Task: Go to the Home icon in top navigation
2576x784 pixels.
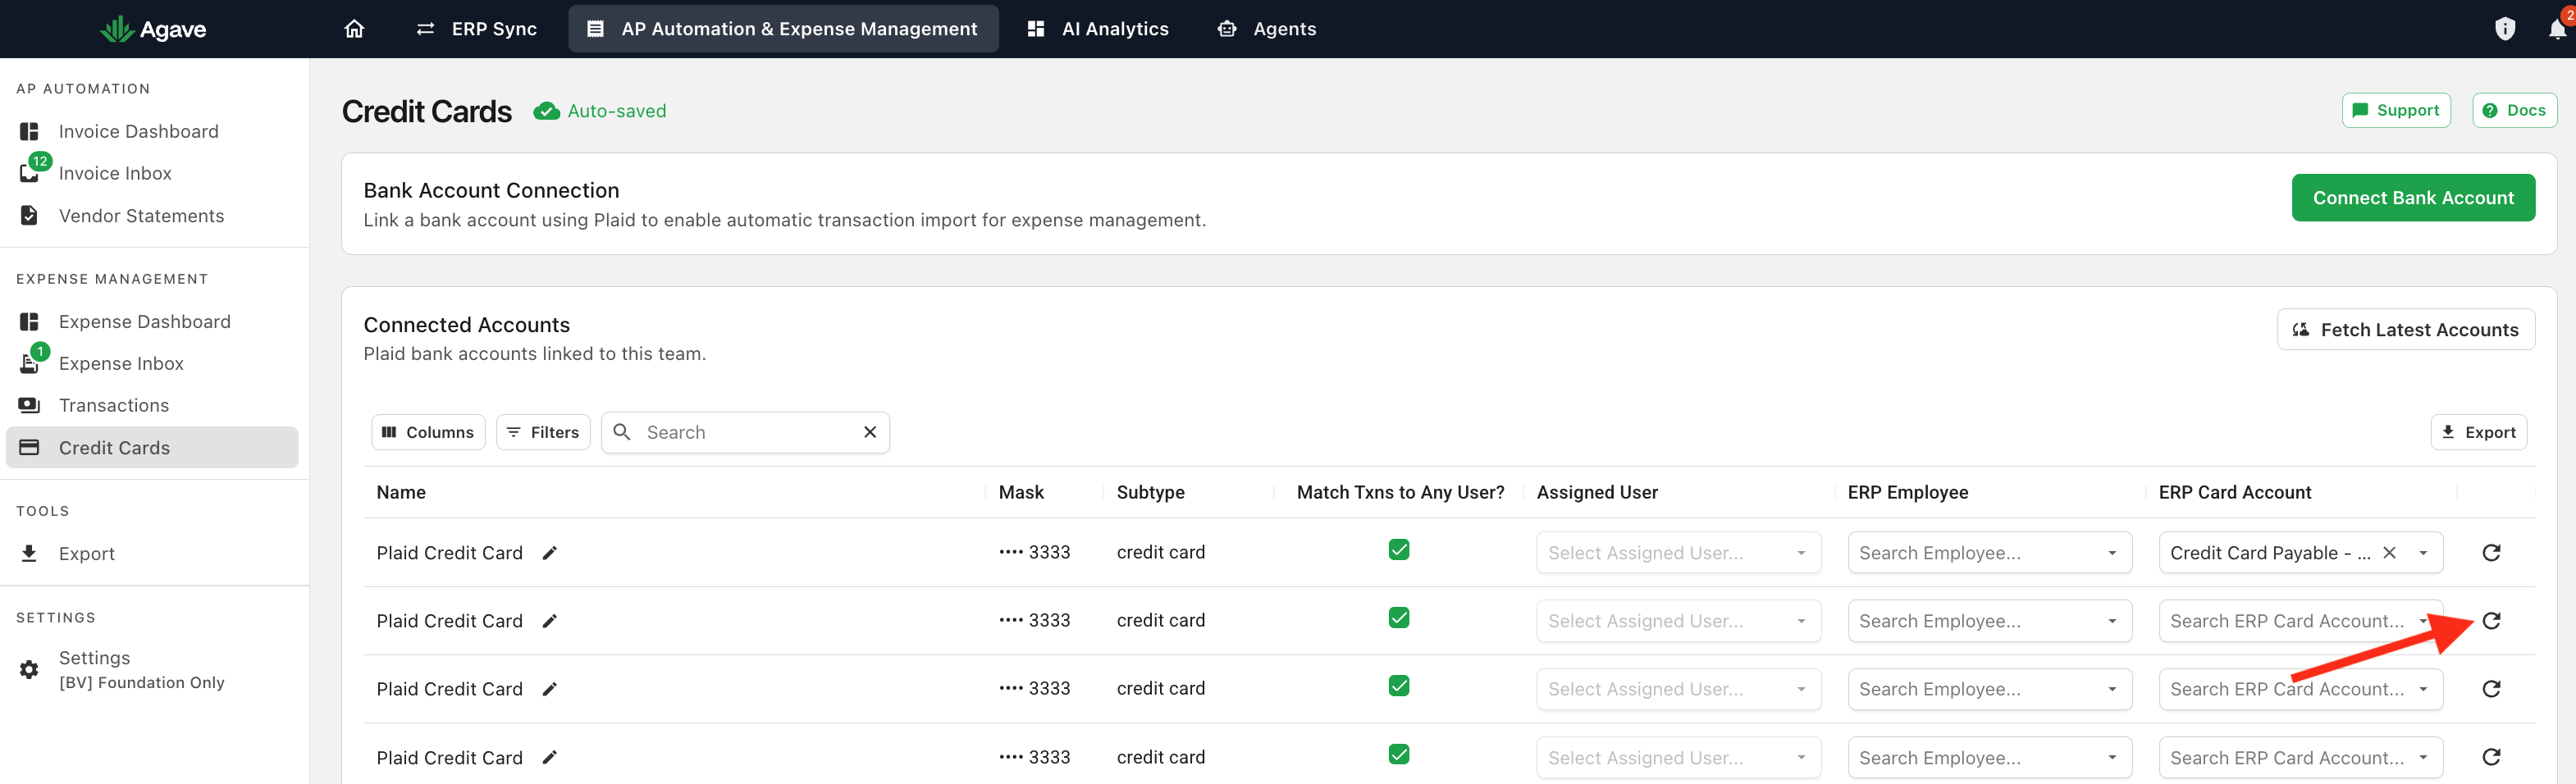Action: coord(354,29)
